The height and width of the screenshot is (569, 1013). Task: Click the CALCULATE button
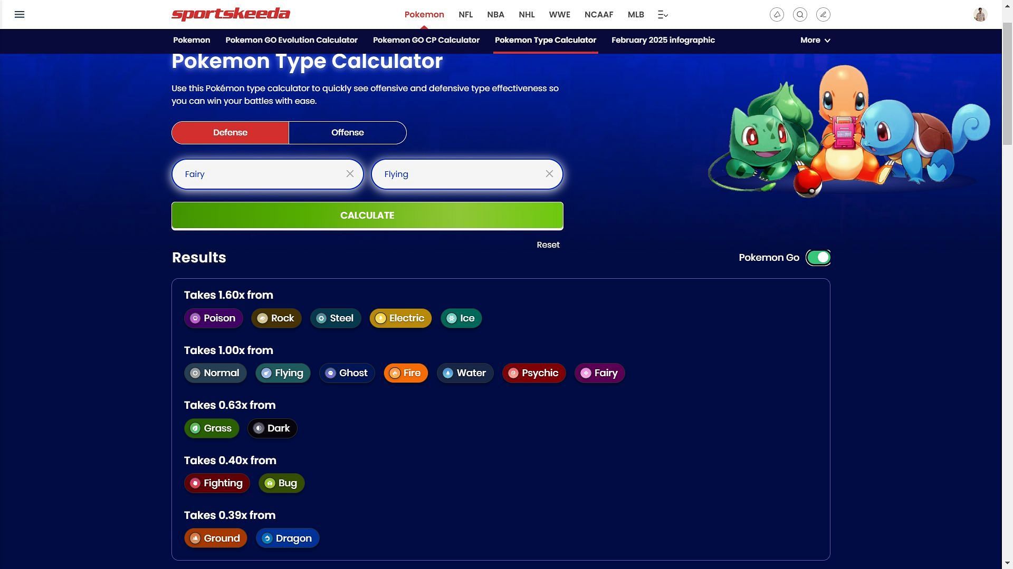(x=367, y=215)
